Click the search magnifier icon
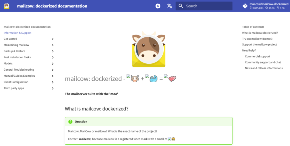 (x=181, y=6)
